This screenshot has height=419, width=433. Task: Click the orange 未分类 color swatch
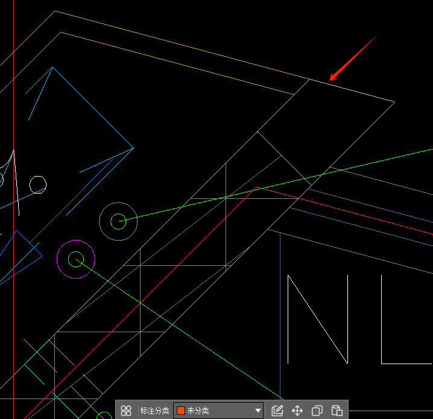pos(180,411)
